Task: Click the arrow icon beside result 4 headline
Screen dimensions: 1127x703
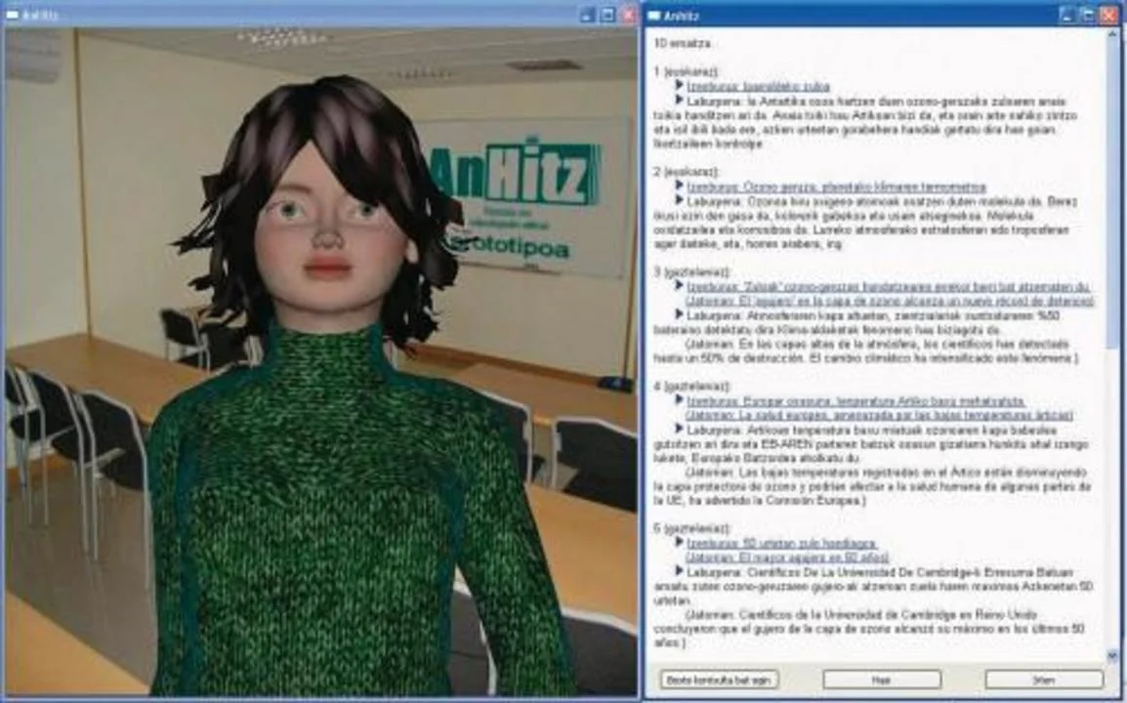Action: click(680, 400)
